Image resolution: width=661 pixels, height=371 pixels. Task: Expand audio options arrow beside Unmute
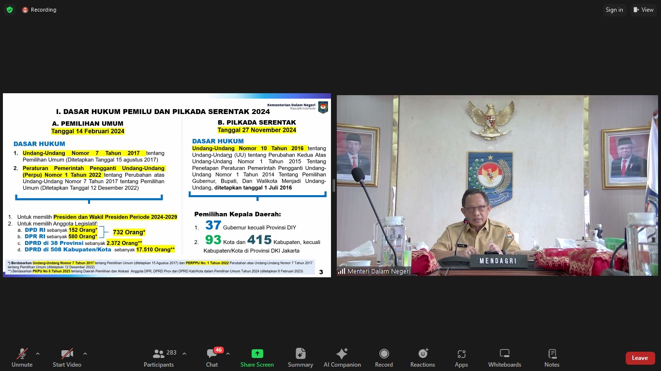click(x=38, y=354)
